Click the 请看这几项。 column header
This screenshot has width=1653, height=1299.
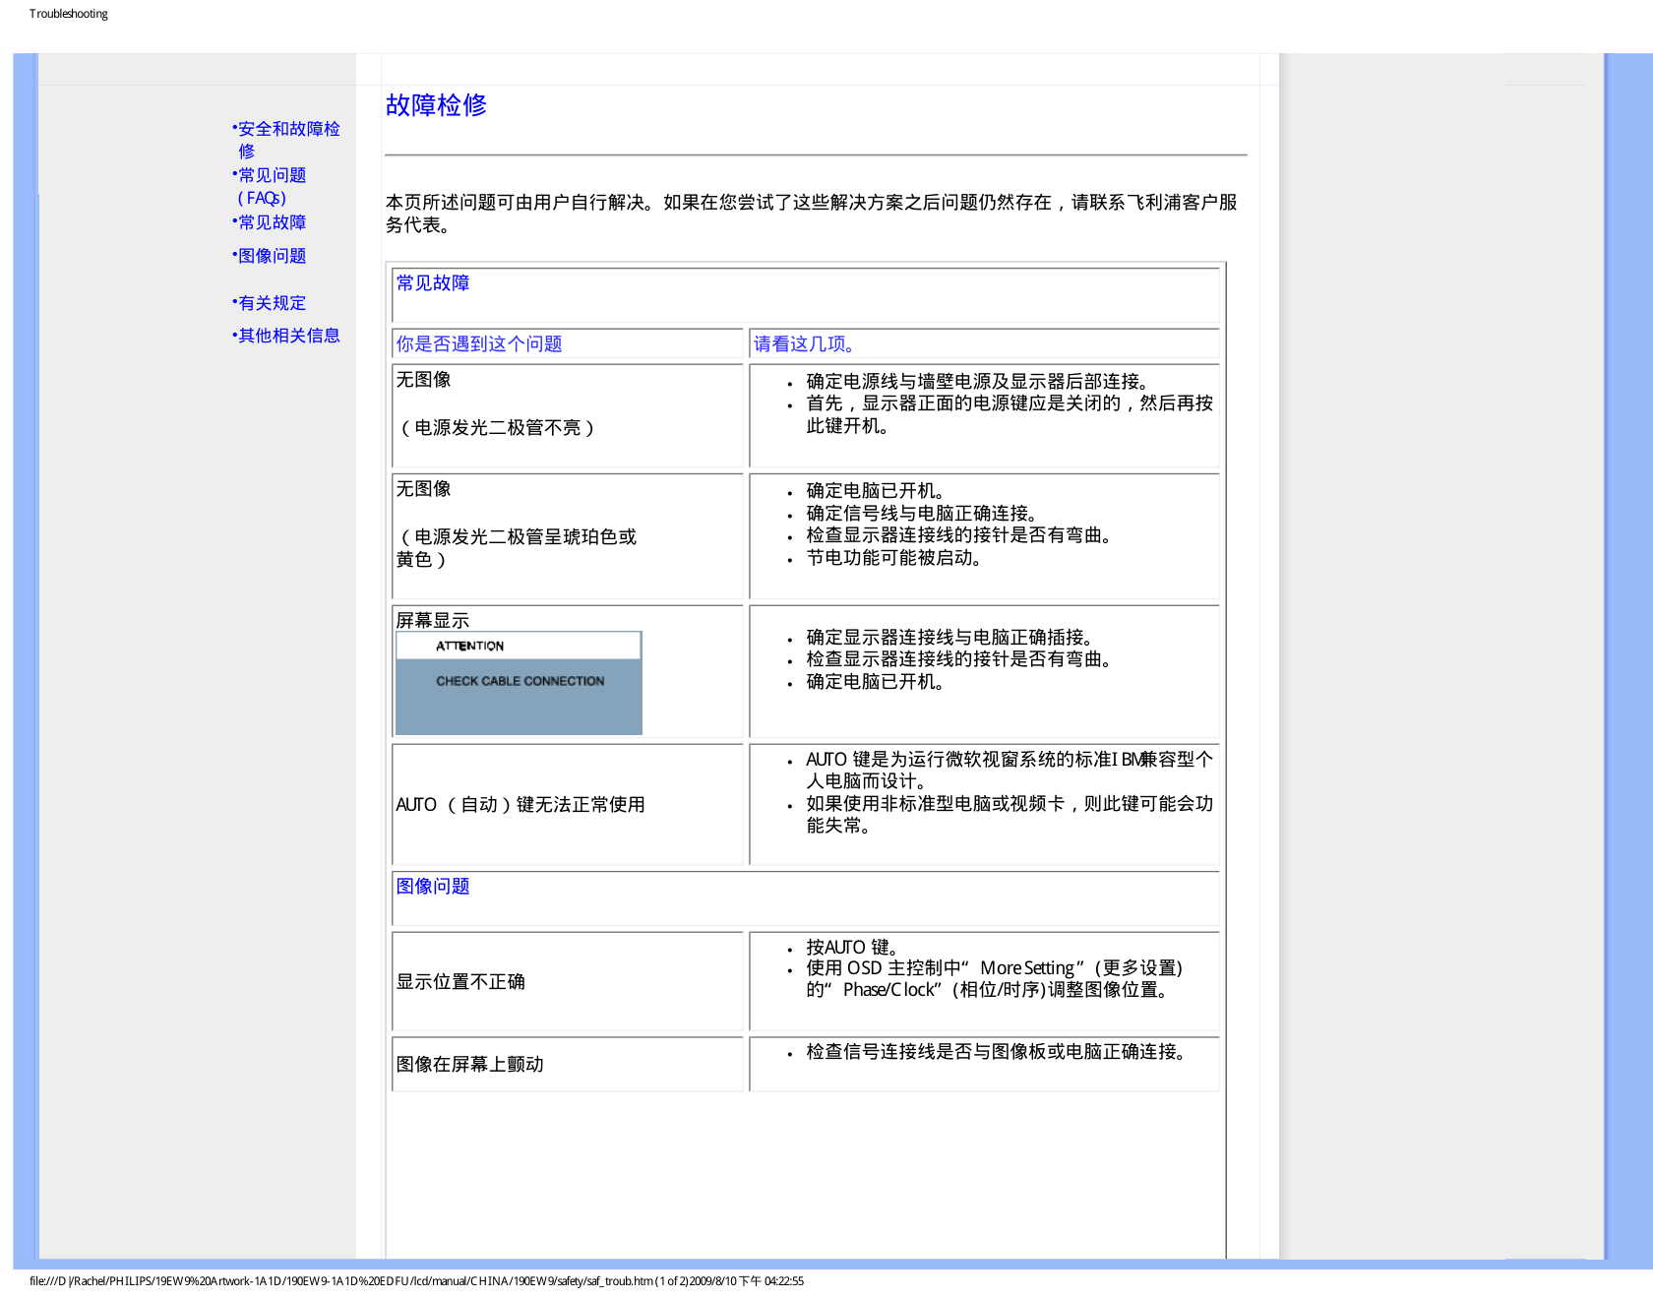804,344
